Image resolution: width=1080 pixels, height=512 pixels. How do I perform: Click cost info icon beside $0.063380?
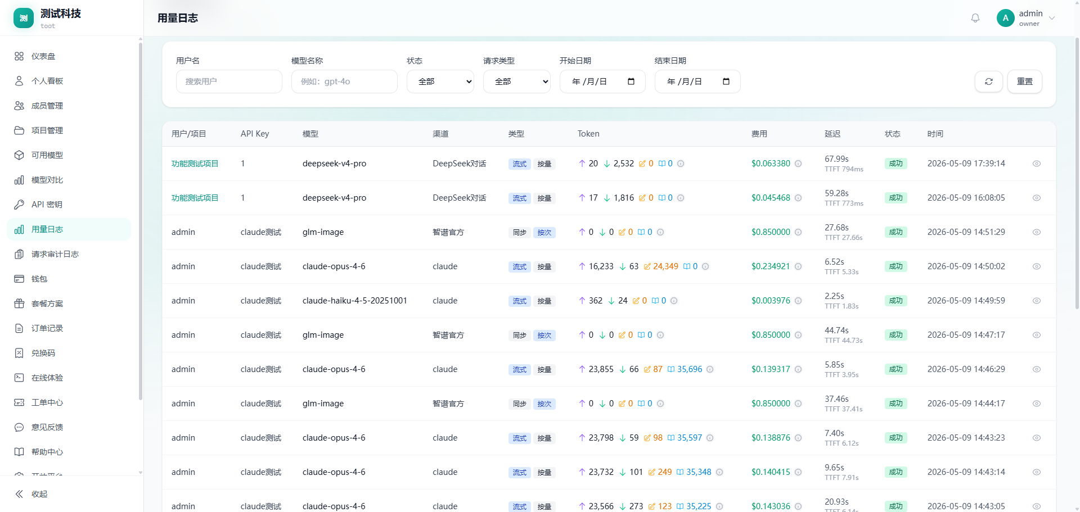coord(798,164)
